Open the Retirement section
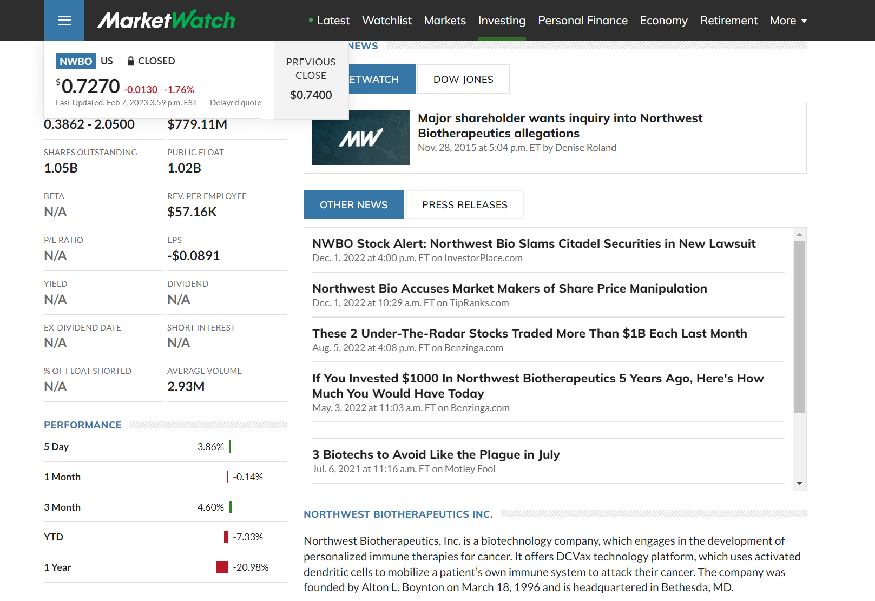Viewport: 875px width, 601px height. click(x=728, y=21)
